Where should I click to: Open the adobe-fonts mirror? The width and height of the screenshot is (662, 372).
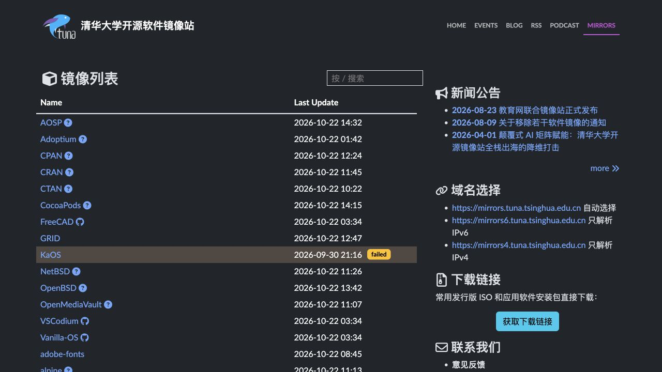click(62, 354)
